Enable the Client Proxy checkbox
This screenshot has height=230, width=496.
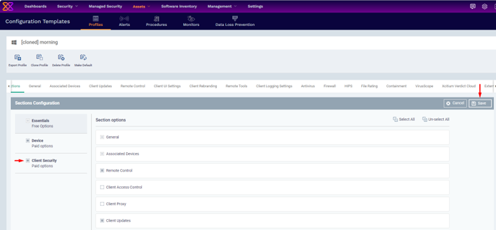[x=102, y=204]
